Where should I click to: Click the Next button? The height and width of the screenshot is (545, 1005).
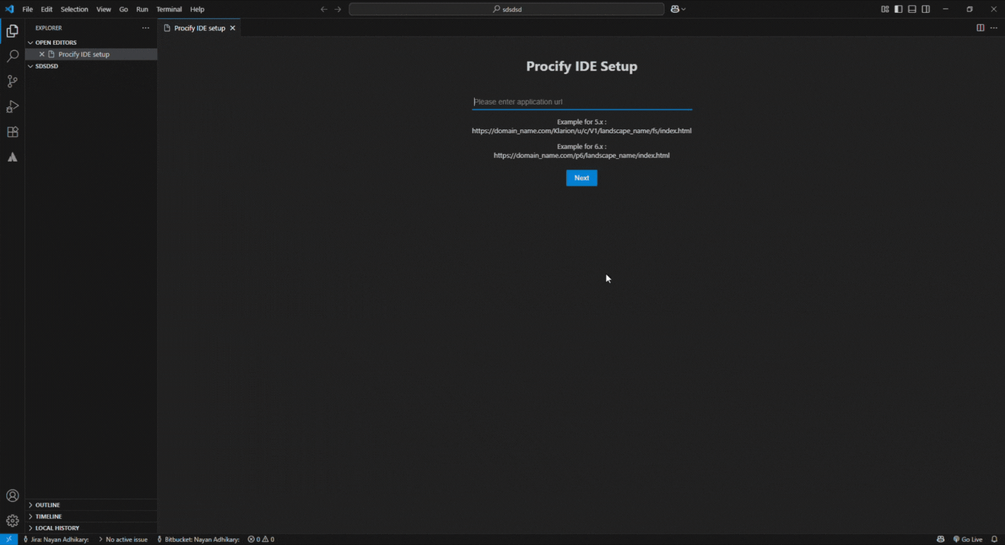click(582, 178)
